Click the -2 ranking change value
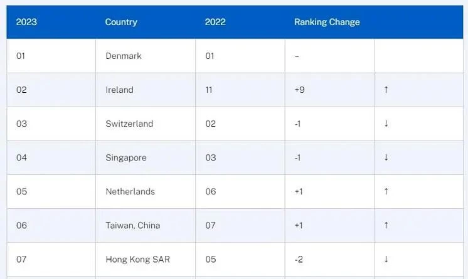468x279 pixels. tap(299, 260)
